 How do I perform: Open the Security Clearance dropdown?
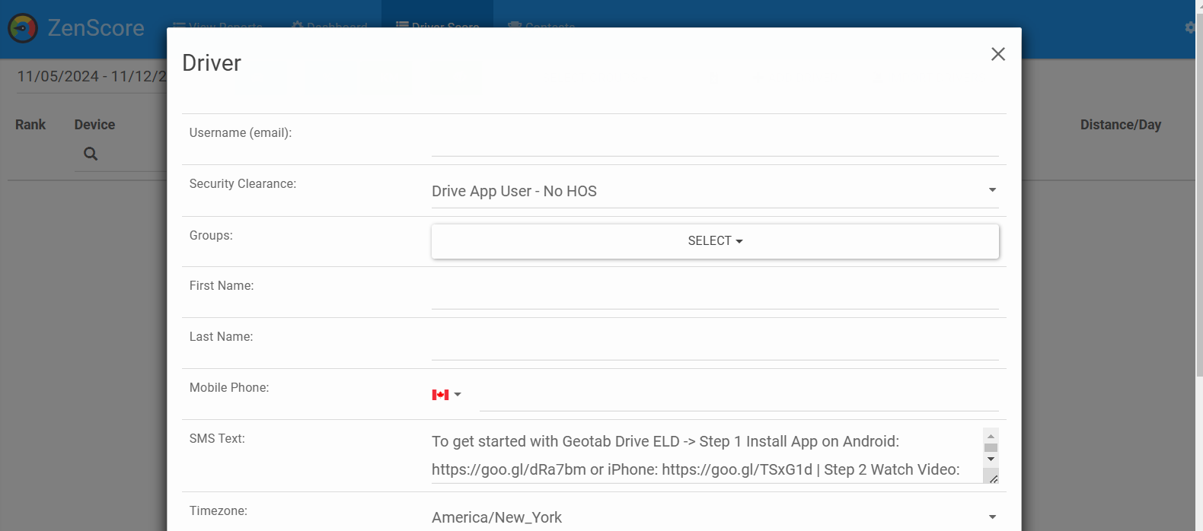(x=715, y=191)
